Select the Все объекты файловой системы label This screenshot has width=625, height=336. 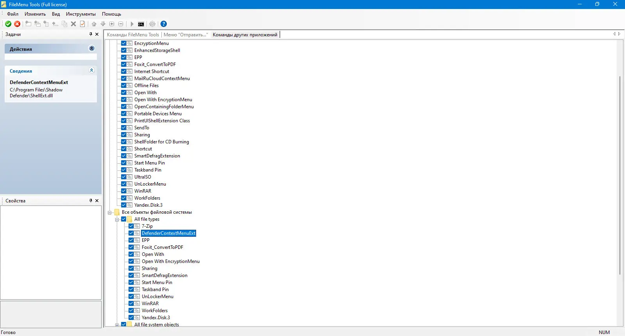click(x=157, y=212)
